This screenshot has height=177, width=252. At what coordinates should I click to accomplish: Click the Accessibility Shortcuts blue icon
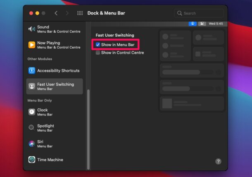(32, 71)
